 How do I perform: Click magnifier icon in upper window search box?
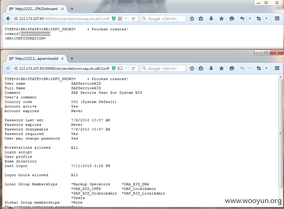pyautogui.click(x=144, y=18)
